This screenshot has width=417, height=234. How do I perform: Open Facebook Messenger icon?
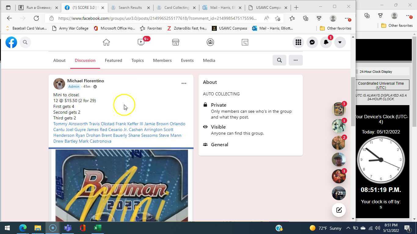coord(312,42)
